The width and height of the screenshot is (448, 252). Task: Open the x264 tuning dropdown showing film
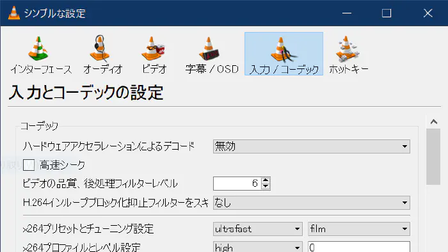359,229
